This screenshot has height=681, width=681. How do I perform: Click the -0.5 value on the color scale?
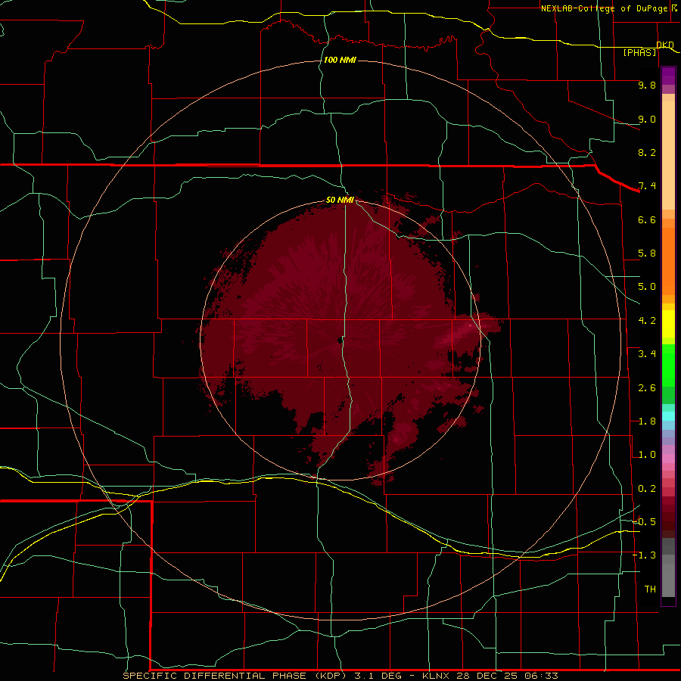(645, 522)
